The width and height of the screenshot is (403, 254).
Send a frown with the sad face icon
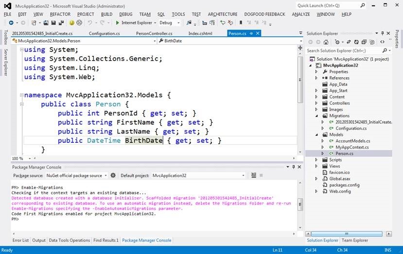(x=79, y=23)
